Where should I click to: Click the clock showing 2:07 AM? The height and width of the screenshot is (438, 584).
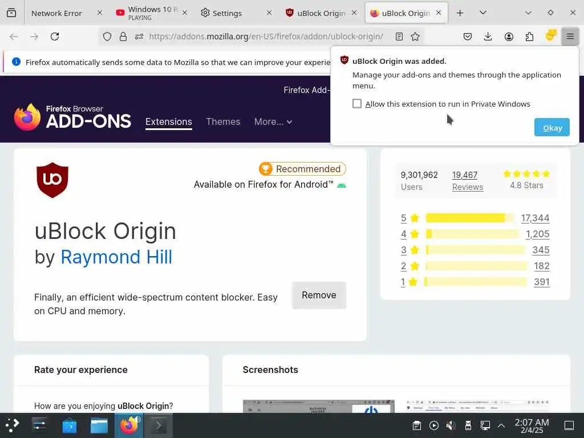tap(532, 425)
